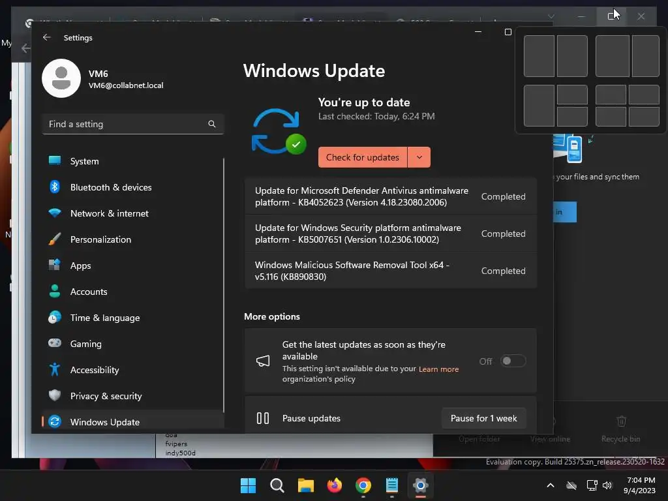The height and width of the screenshot is (501, 668).
Task: Launch Firefox from taskbar
Action: (335, 485)
